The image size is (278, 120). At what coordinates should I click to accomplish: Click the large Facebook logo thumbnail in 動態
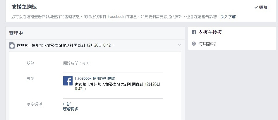pyautogui.click(x=68, y=81)
